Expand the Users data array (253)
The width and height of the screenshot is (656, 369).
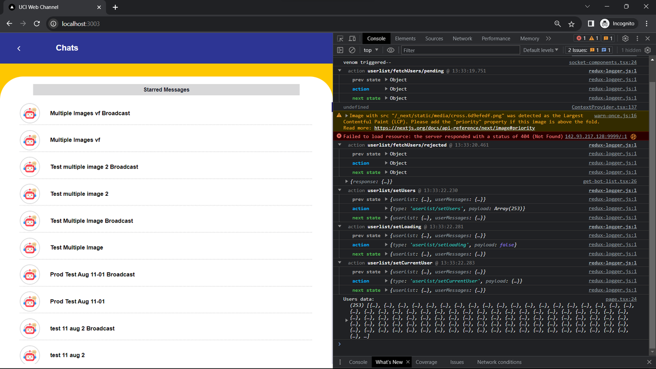(x=347, y=320)
